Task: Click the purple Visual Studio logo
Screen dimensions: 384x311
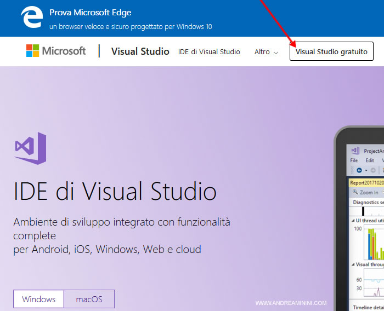Action: point(30,147)
